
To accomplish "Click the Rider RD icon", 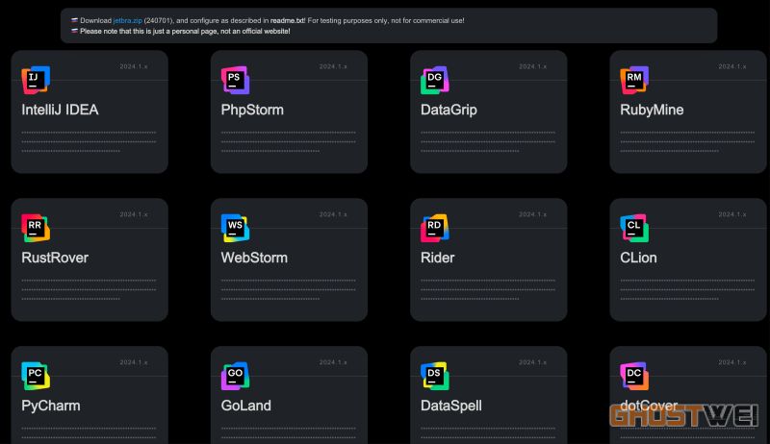I will coord(434,228).
